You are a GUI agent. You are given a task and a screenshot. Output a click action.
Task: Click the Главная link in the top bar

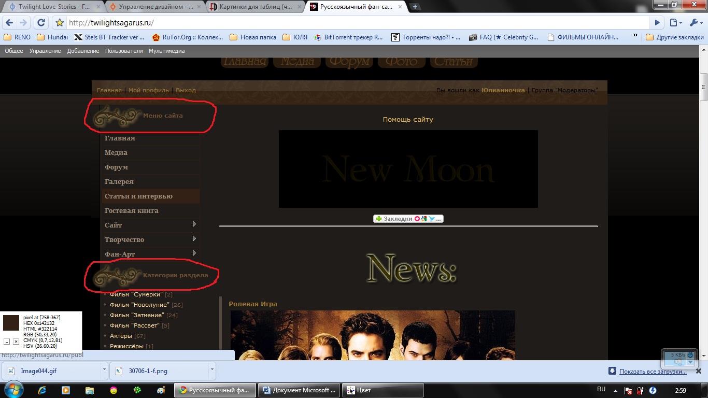coord(109,90)
